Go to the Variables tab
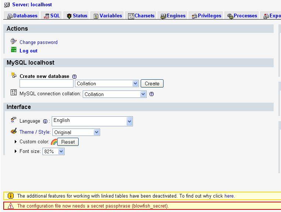Image resolution: width=281 pixels, height=212 pixels. (x=107, y=16)
